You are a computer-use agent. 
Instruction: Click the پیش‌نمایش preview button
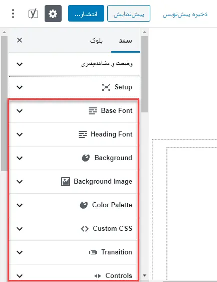129,14
